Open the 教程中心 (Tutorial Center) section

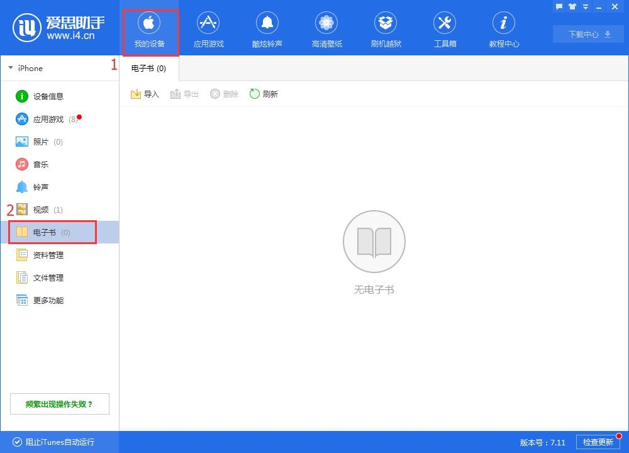(503, 28)
